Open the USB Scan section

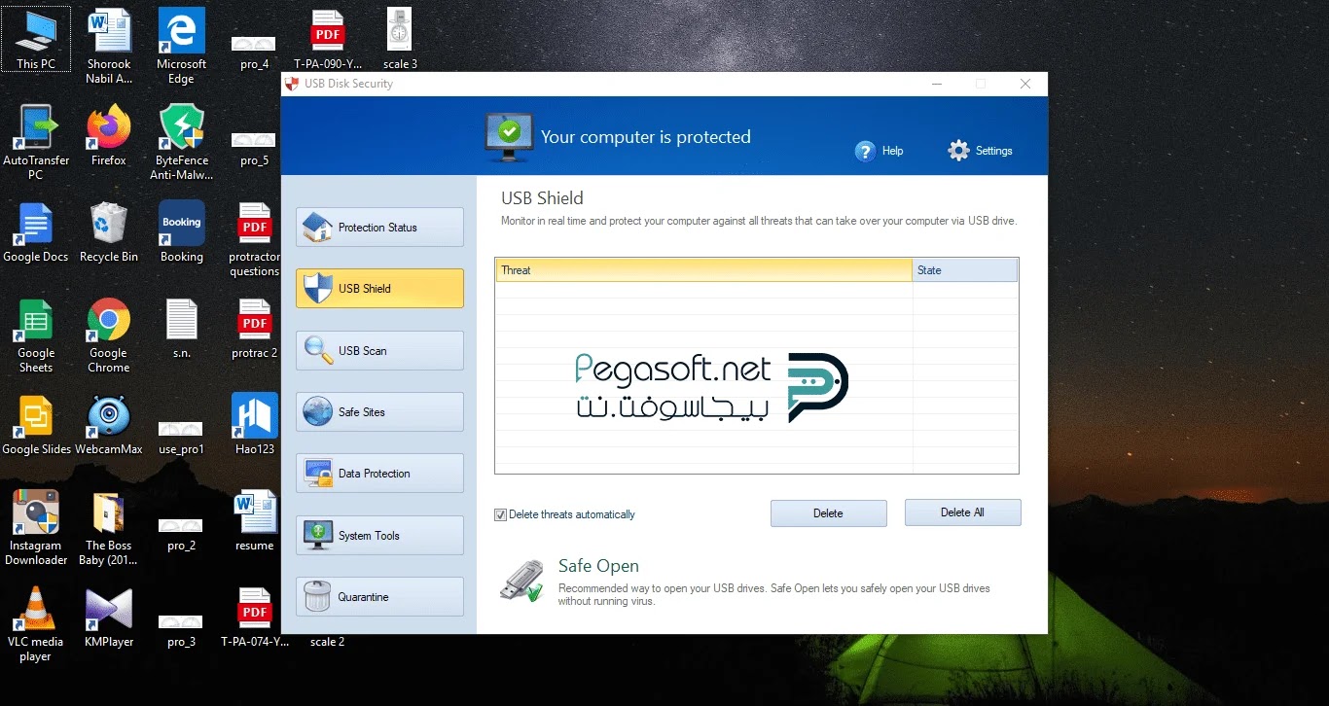pos(379,350)
